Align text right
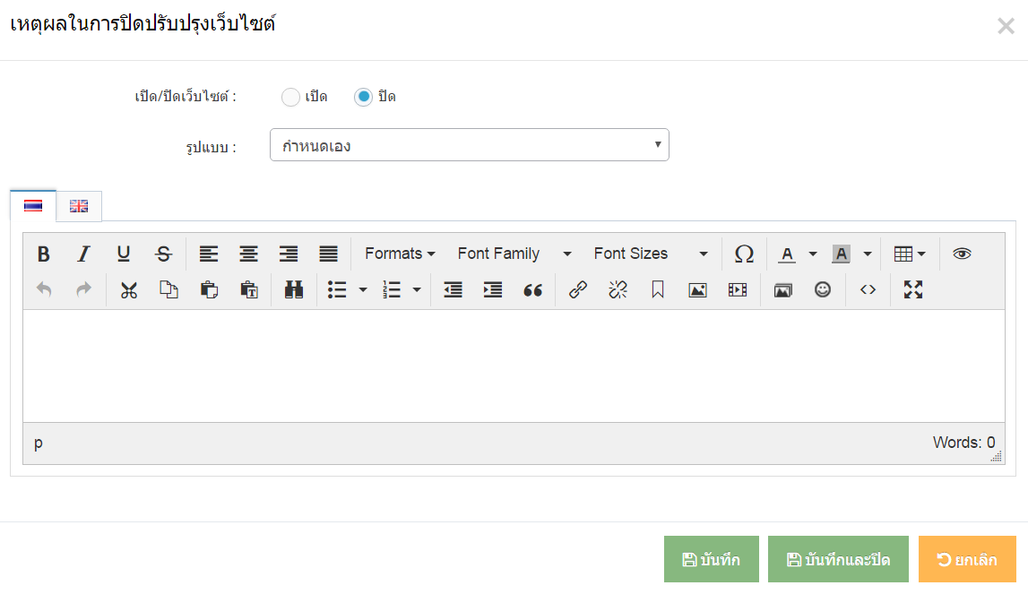Screen dimensions: 1028x594 click(x=289, y=254)
